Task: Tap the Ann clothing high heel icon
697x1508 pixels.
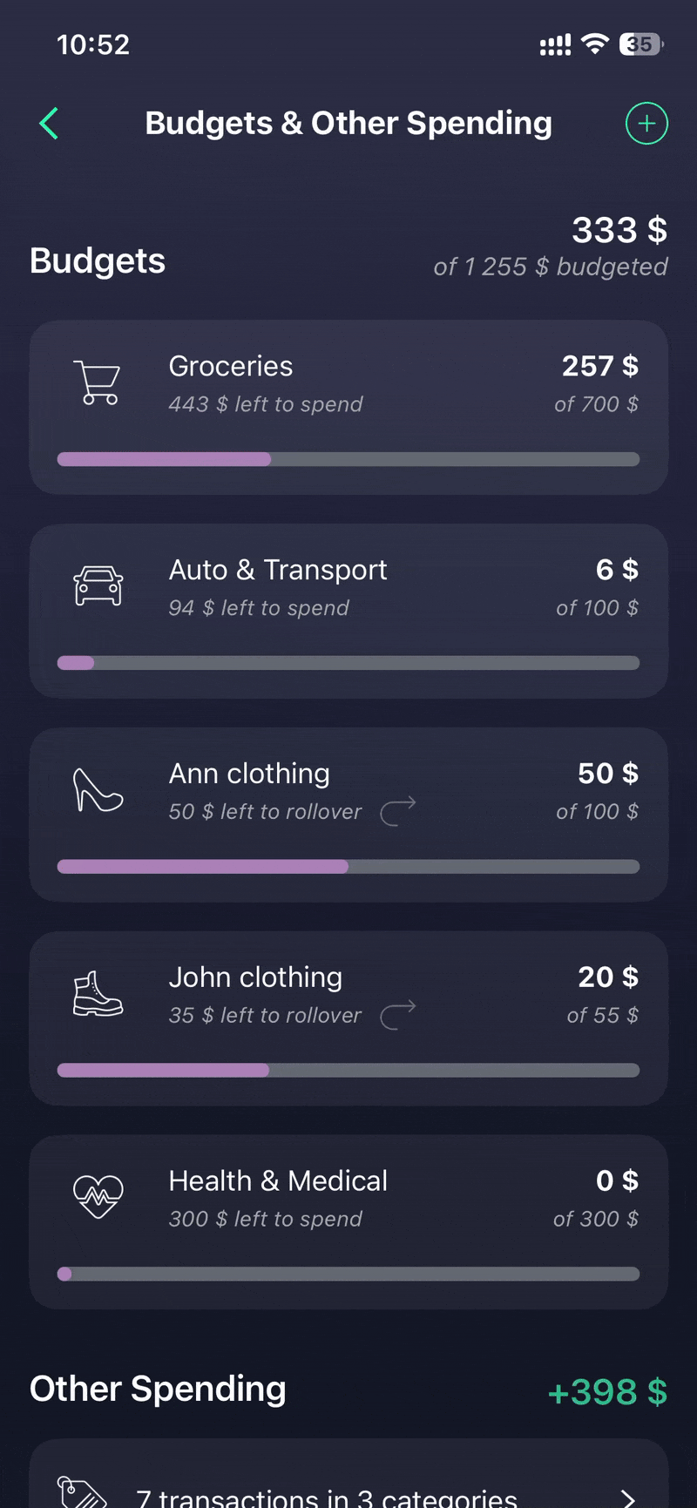Action: click(x=98, y=790)
